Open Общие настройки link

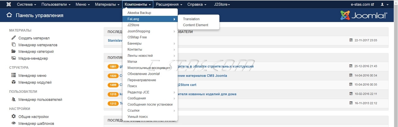point(33,117)
